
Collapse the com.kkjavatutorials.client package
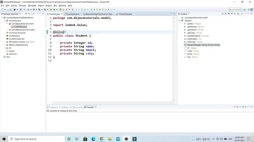tap(7, 24)
